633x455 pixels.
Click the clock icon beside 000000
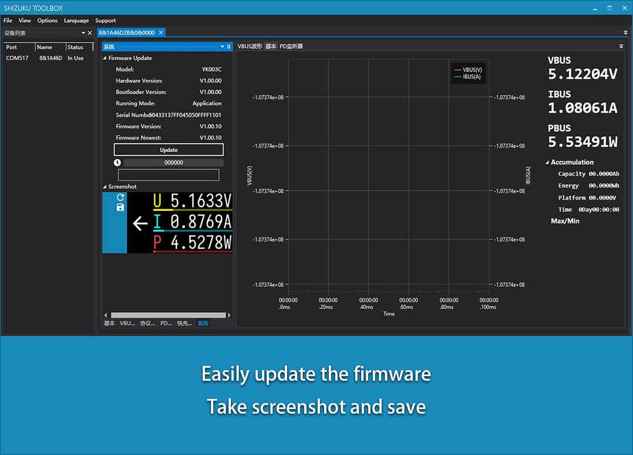(x=117, y=162)
